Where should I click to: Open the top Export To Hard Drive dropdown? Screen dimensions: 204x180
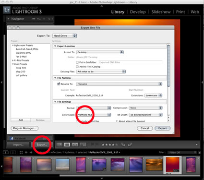64,36
